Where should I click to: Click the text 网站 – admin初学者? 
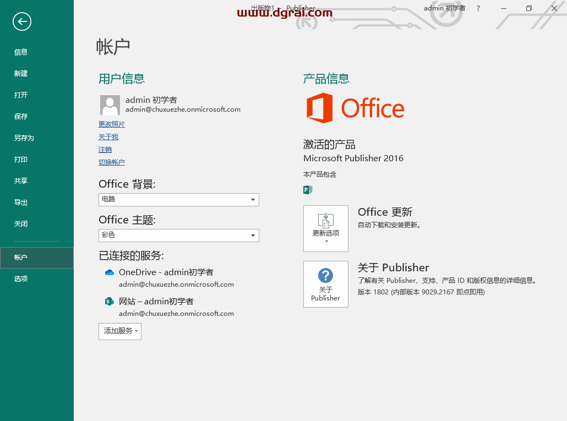(x=156, y=302)
